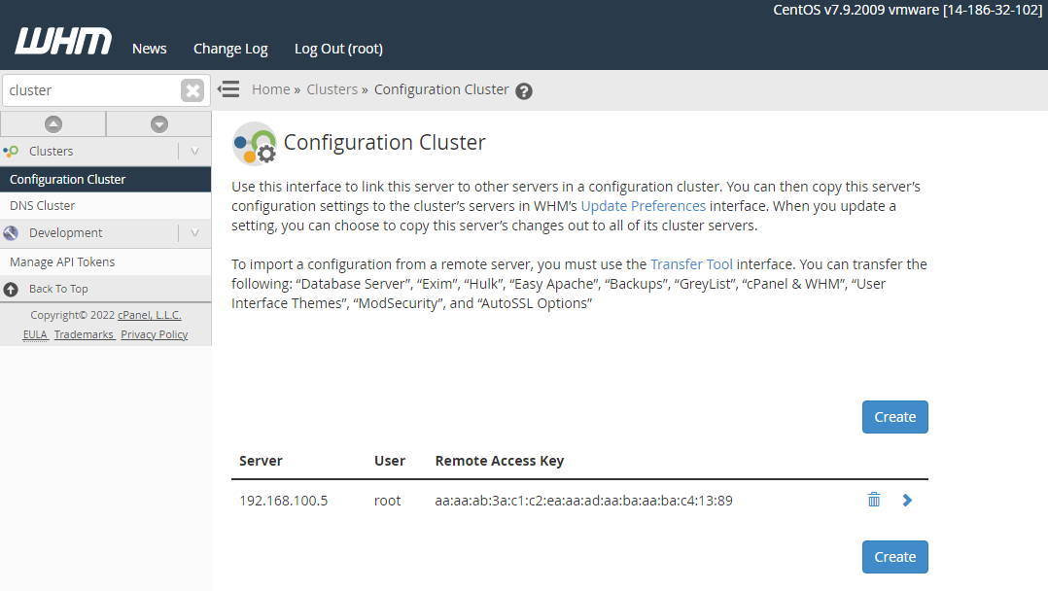Open the Transfer Tool link
This screenshot has height=591, width=1048.
[x=691, y=264]
